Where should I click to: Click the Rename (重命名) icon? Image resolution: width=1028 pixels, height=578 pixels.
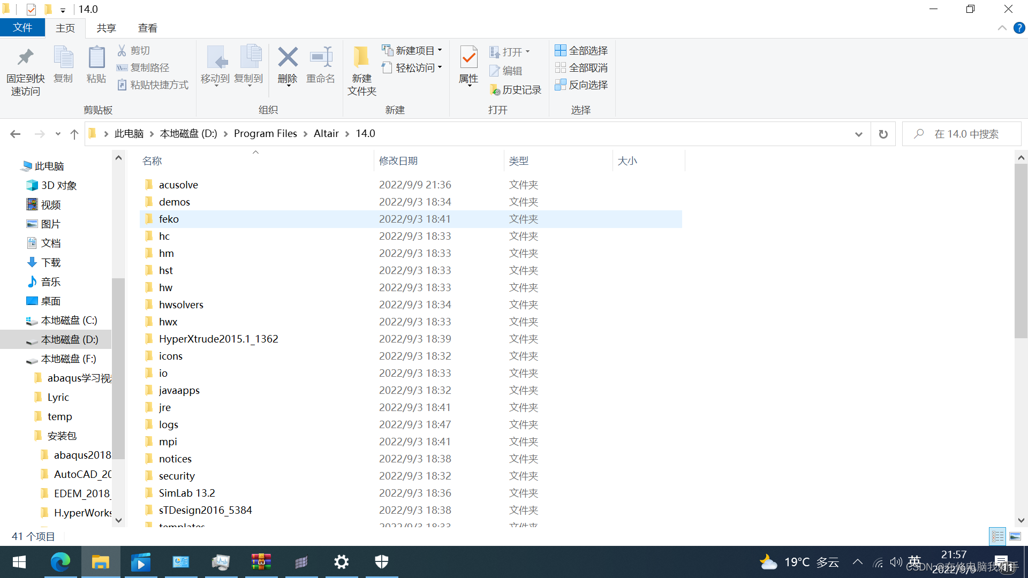[321, 58]
